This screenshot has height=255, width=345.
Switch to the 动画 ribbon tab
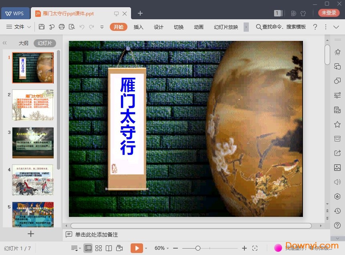point(199,27)
